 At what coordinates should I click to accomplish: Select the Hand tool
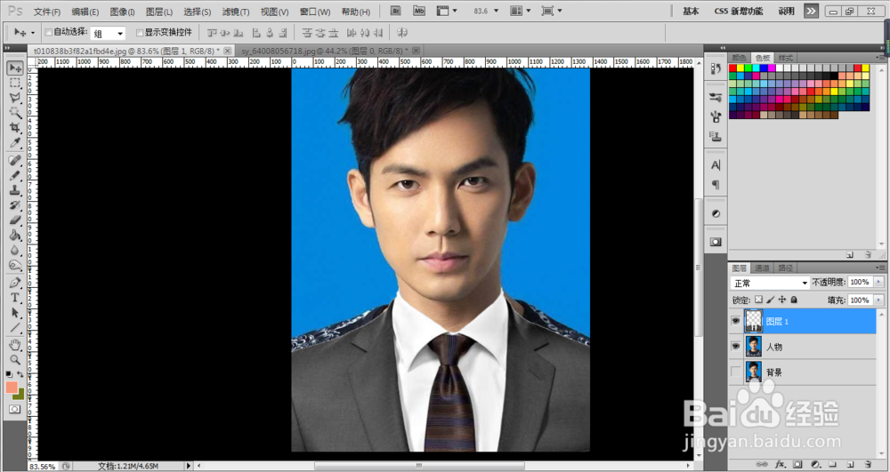tap(15, 345)
